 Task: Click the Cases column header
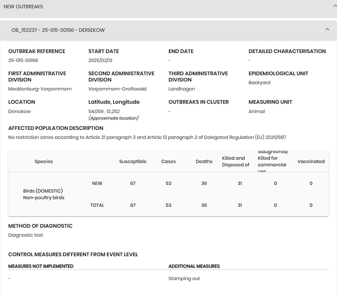(x=168, y=161)
